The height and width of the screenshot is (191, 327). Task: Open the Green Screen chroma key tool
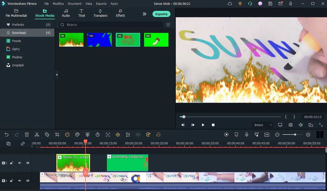(x=87, y=135)
